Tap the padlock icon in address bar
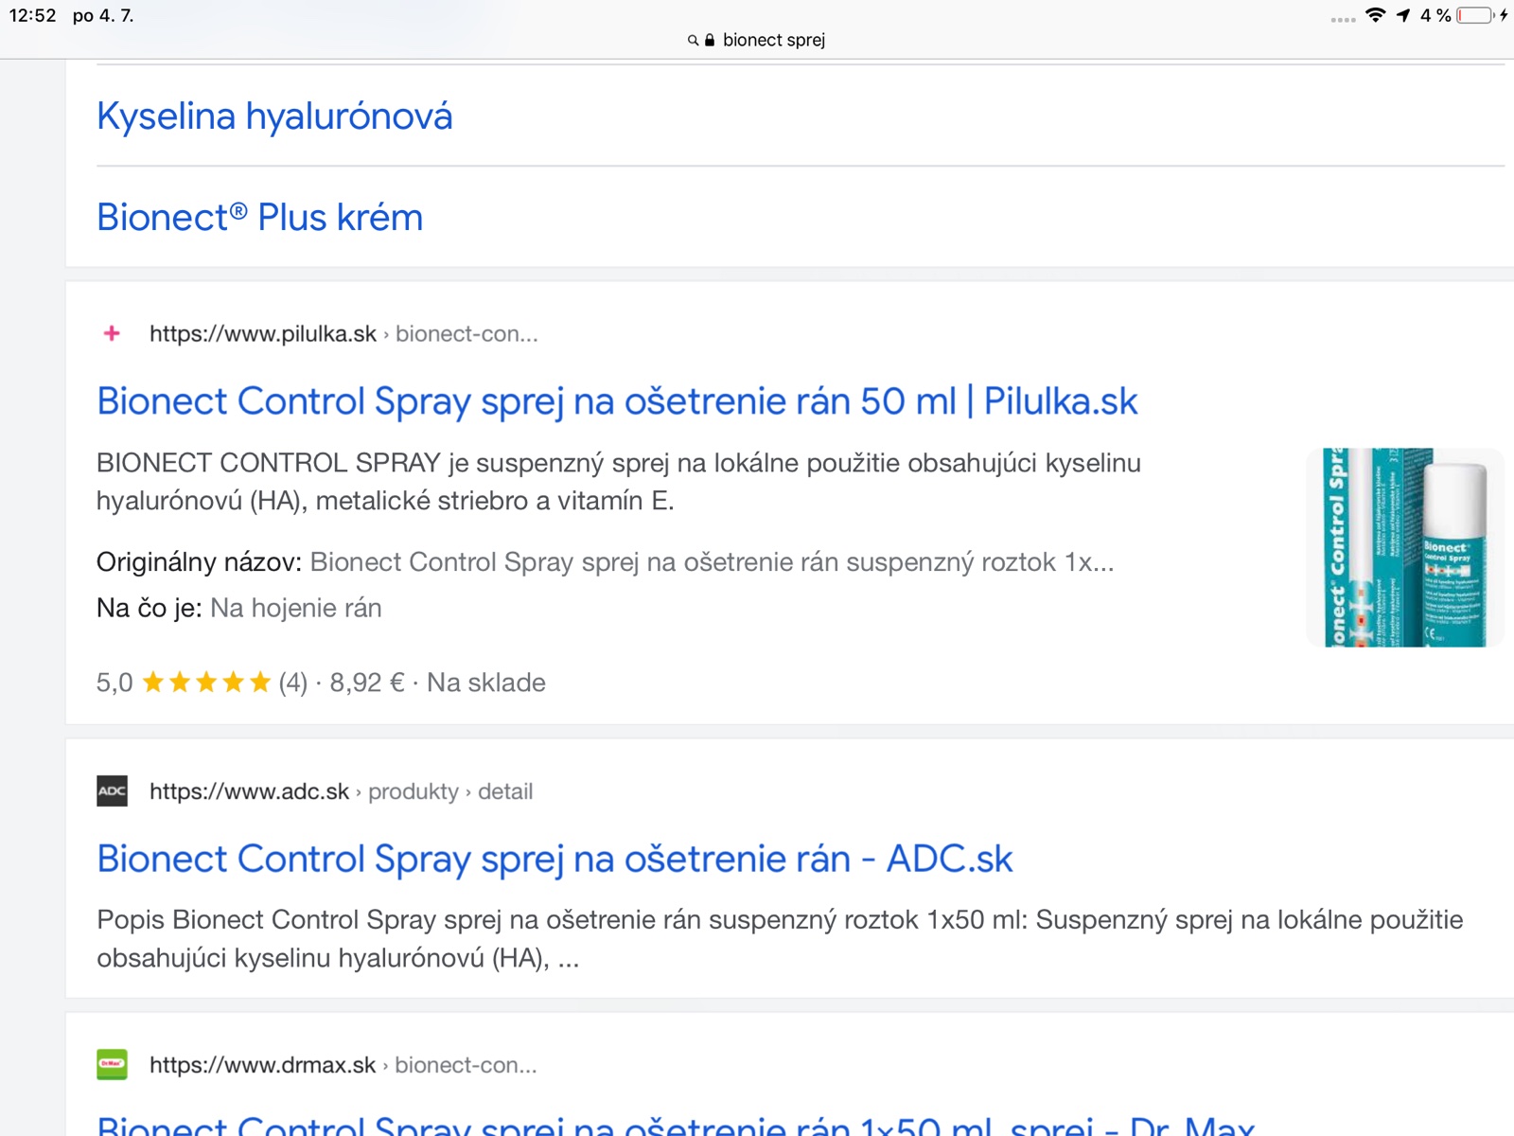 (x=710, y=41)
